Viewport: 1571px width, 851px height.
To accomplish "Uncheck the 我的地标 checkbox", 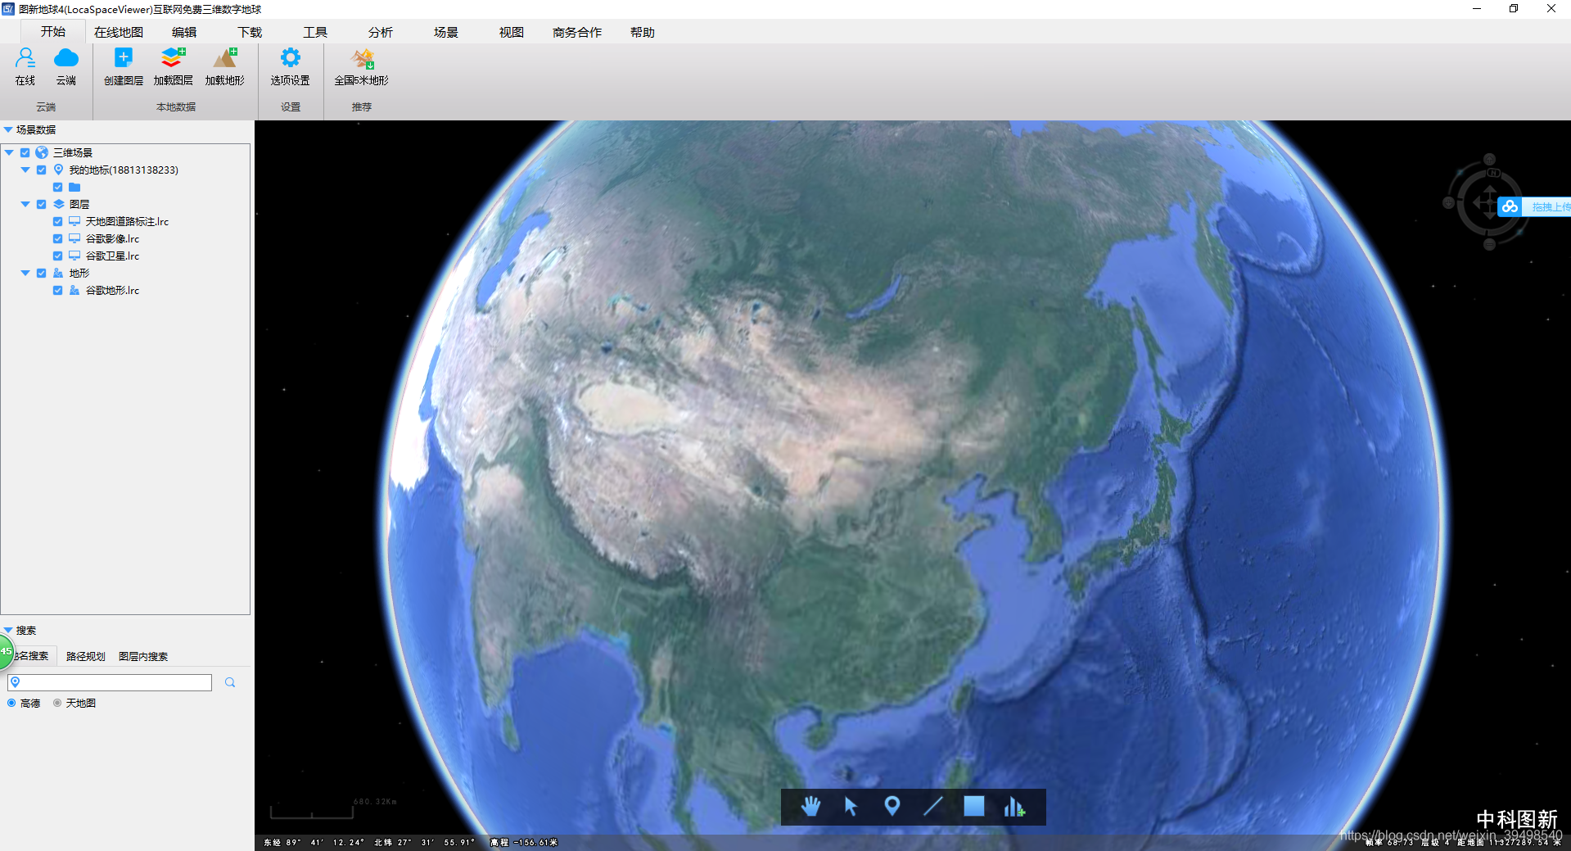I will [42, 170].
